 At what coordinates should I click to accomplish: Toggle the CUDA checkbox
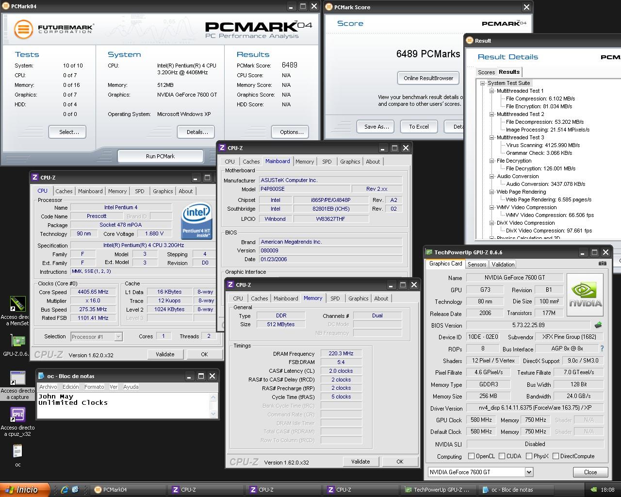[x=501, y=456]
